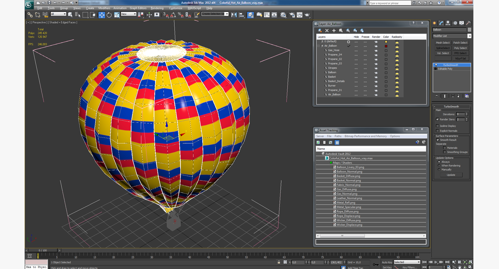
Task: Open the MAXScript menu
Action: [x=194, y=8]
